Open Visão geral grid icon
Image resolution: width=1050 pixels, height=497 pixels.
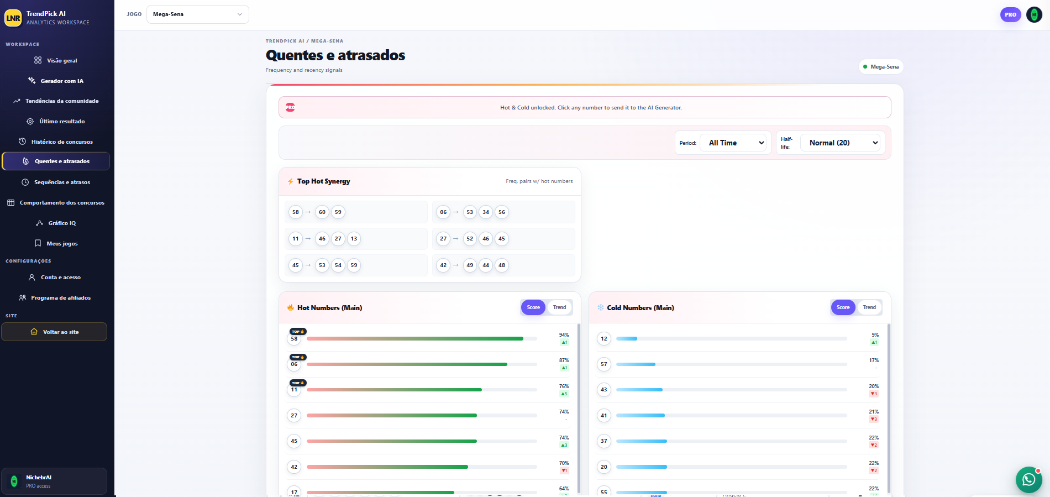tap(38, 60)
